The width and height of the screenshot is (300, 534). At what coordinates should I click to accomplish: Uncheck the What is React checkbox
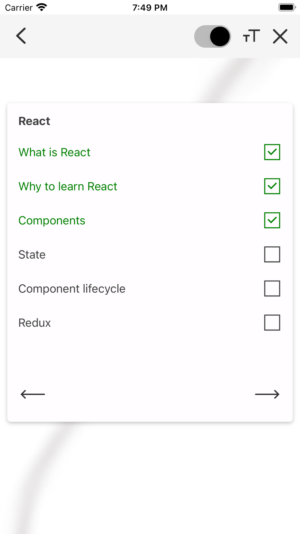pos(272,152)
